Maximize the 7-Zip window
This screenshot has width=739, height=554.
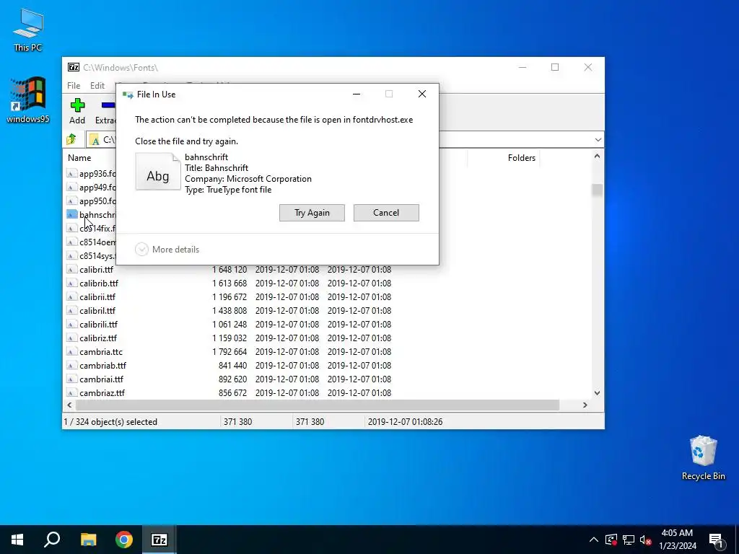pyautogui.click(x=555, y=67)
